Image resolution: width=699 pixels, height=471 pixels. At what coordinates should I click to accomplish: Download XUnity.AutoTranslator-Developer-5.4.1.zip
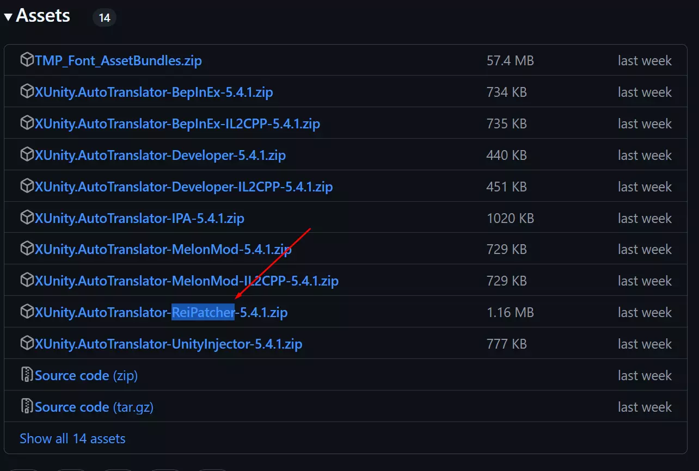pyautogui.click(x=160, y=155)
